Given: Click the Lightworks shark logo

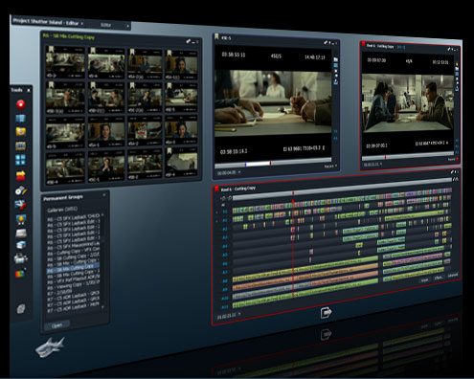Looking at the screenshot, I should click(50, 346).
